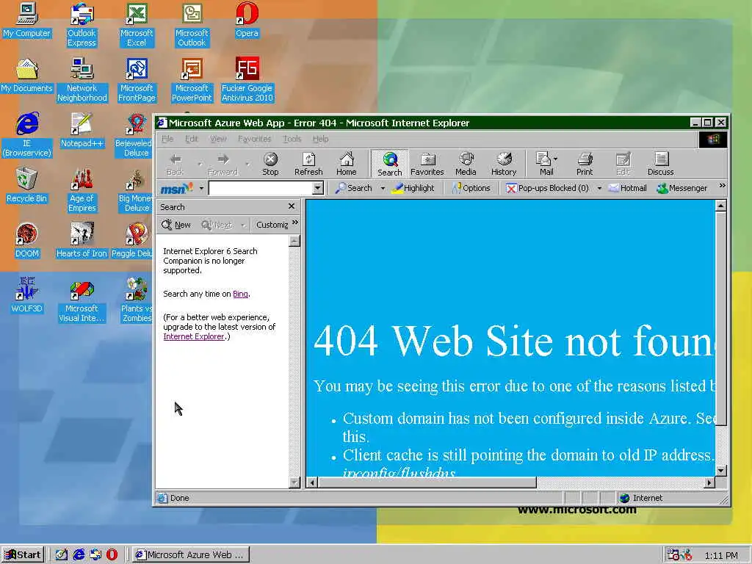
Task: Follow the Internet Explorer upgrade link
Action: coord(194,336)
